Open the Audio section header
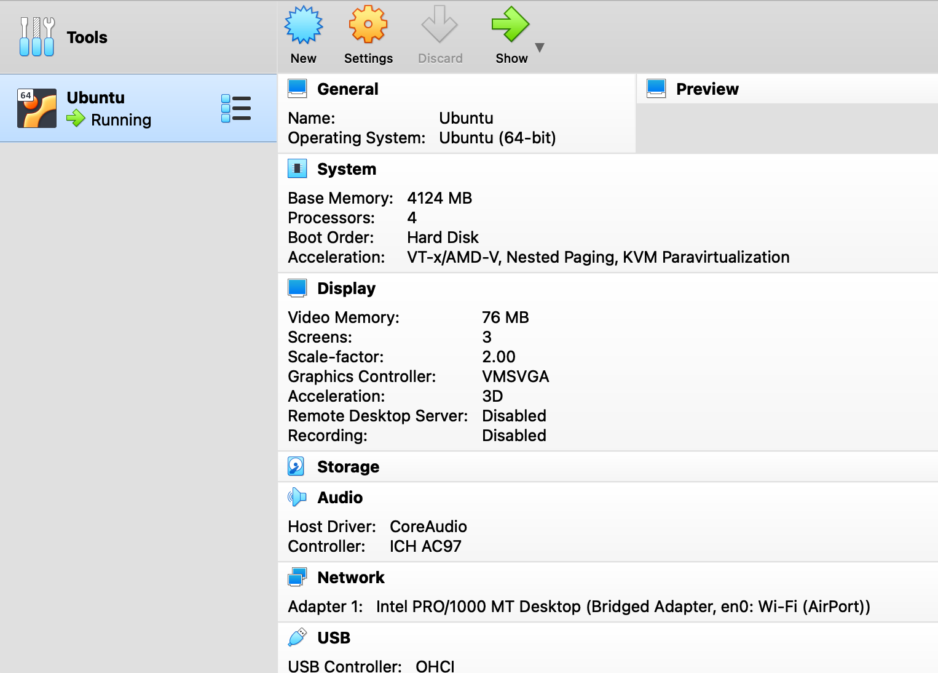This screenshot has height=673, width=938. (340, 498)
